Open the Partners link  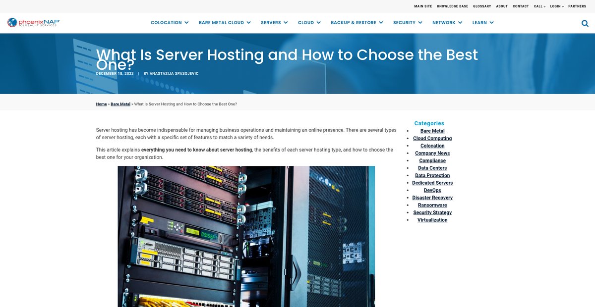point(577,6)
